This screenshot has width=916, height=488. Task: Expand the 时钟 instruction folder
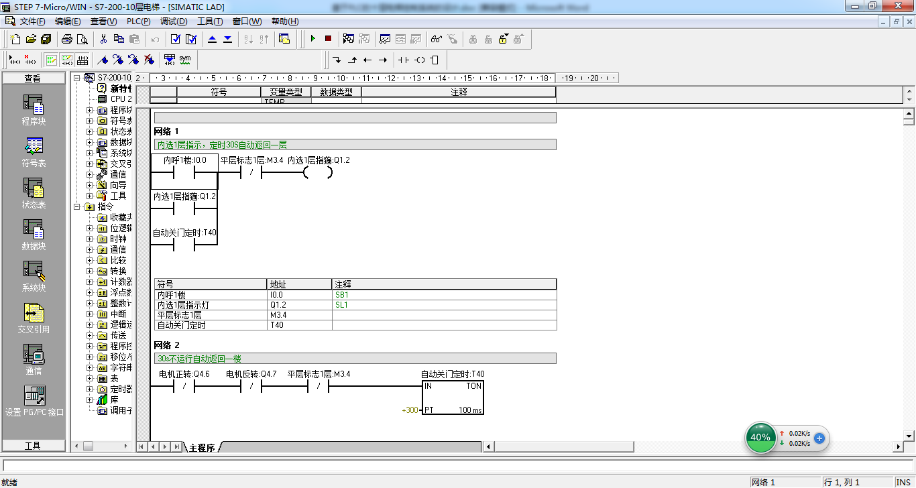click(x=90, y=239)
